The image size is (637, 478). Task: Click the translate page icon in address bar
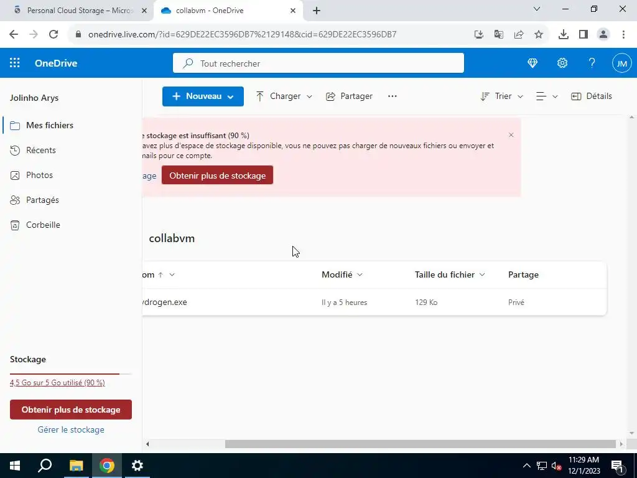[499, 35]
